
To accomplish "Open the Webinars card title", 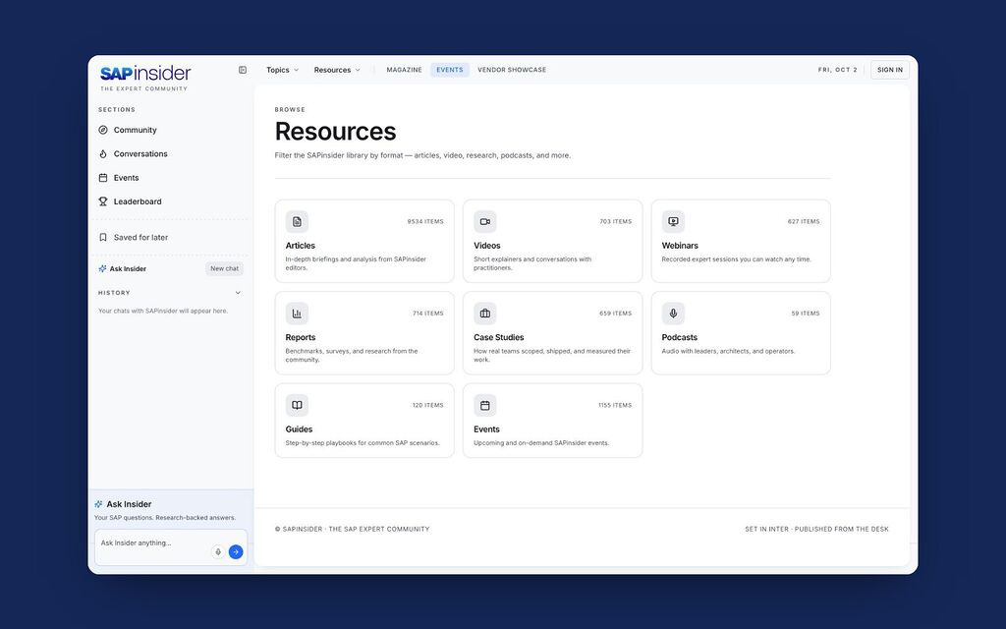I will click(x=680, y=246).
